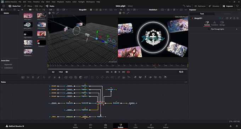The height and width of the screenshot is (129, 241).
Task: Enable Pass Through Lights checkbox
Action: point(209,29)
